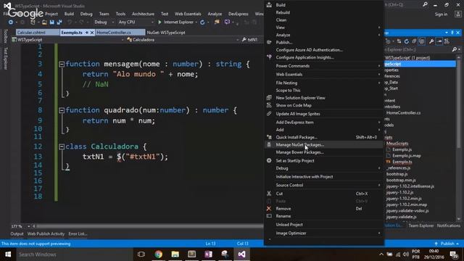Open the Team Explorer tab

tap(421, 225)
